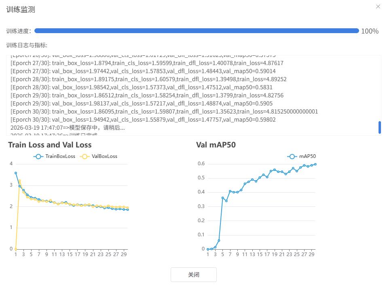Click mAP50 data point at epoch 7
This screenshot has width=385, height=286.
pyautogui.click(x=230, y=191)
